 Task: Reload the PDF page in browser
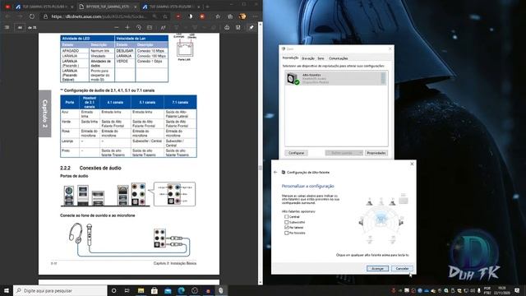coord(31,16)
